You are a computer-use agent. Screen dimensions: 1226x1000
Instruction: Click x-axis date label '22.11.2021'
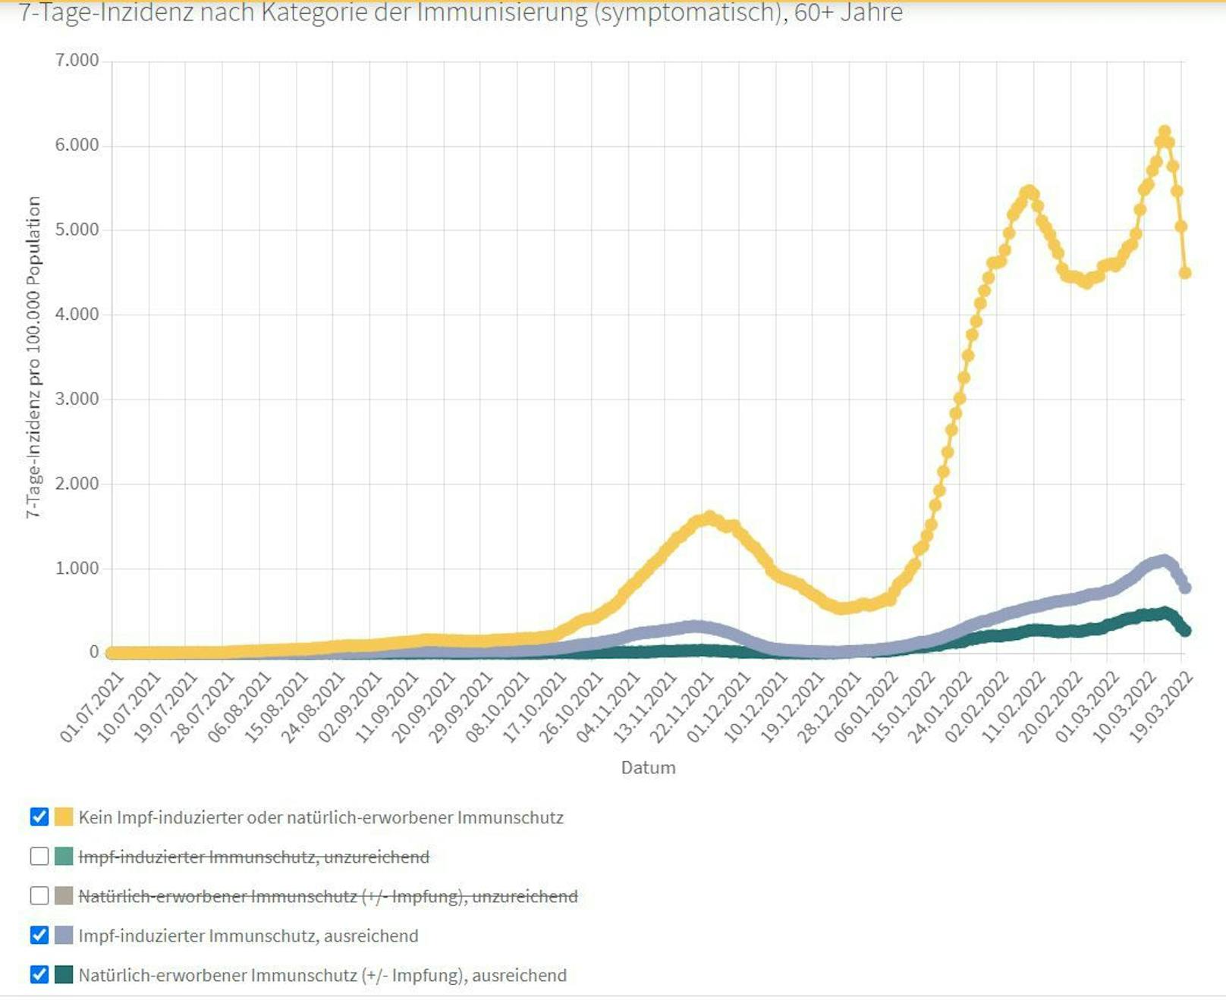tap(681, 707)
